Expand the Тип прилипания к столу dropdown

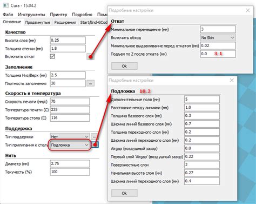coord(70,145)
